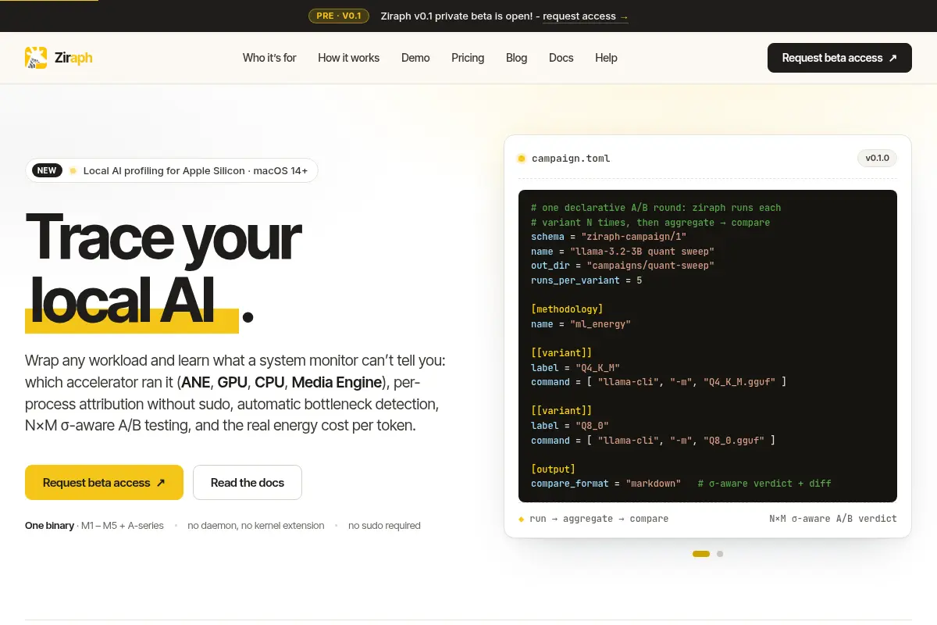Click the Read the docs button
This screenshot has width=937, height=625.
[x=248, y=483]
